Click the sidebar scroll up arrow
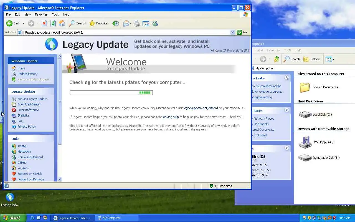The image size is (355, 222). (x=60, y=56)
